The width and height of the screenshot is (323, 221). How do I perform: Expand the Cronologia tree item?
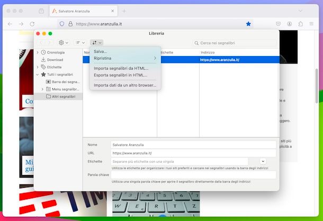(x=38, y=52)
